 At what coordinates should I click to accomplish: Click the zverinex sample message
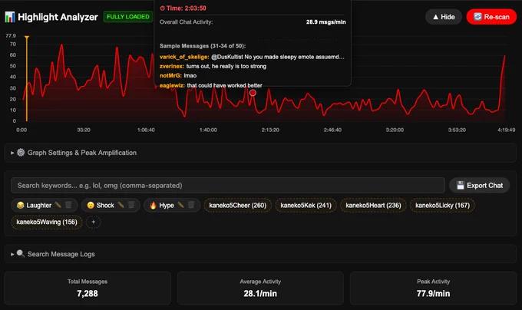click(x=213, y=66)
